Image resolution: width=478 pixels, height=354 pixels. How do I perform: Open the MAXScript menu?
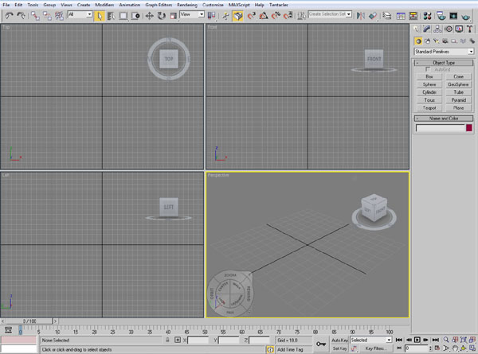point(239,5)
